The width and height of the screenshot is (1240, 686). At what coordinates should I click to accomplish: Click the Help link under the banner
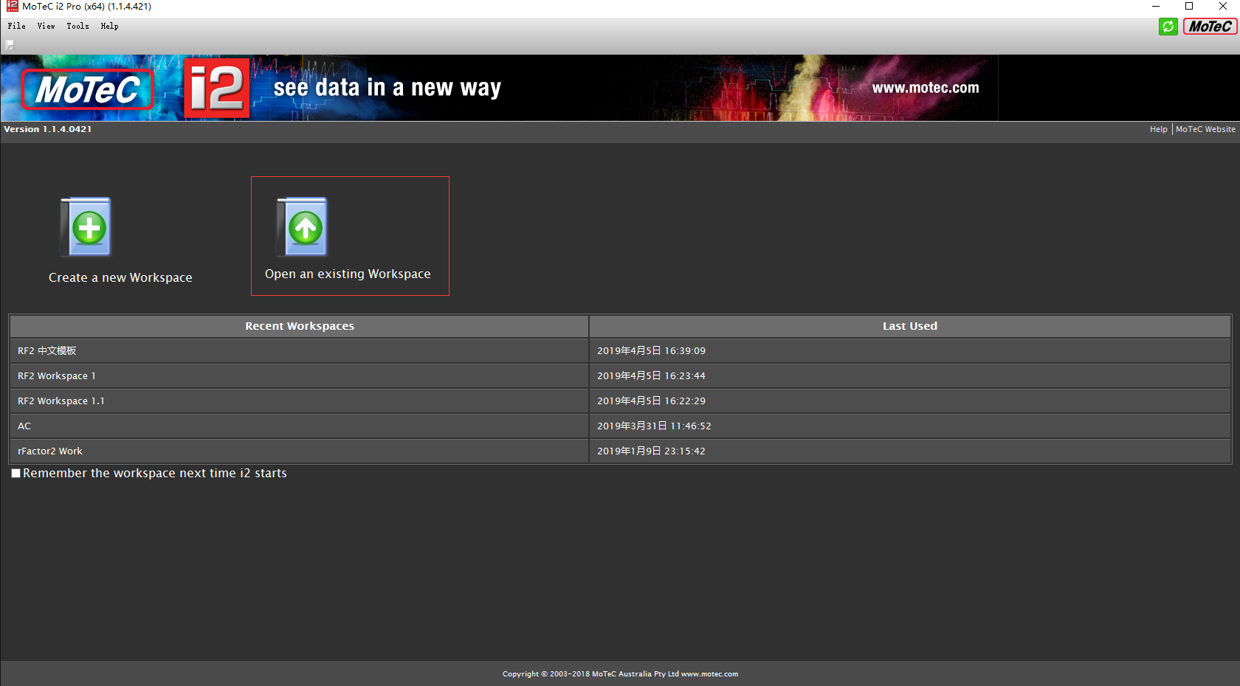coord(1158,129)
